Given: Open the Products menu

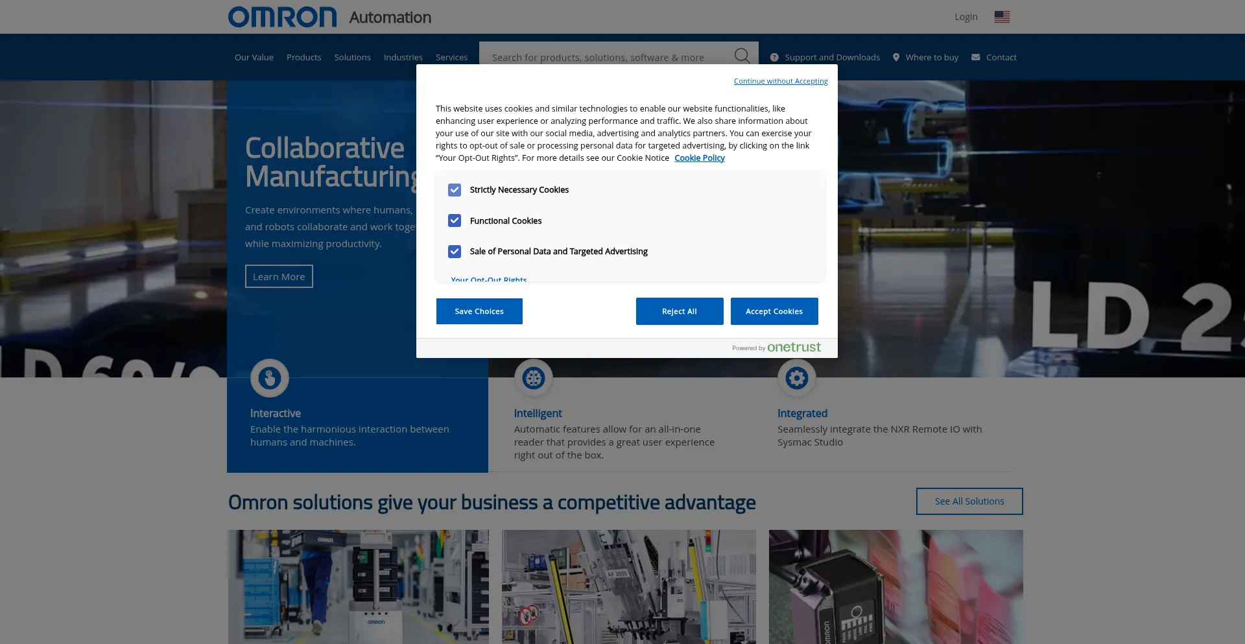Looking at the screenshot, I should (303, 58).
